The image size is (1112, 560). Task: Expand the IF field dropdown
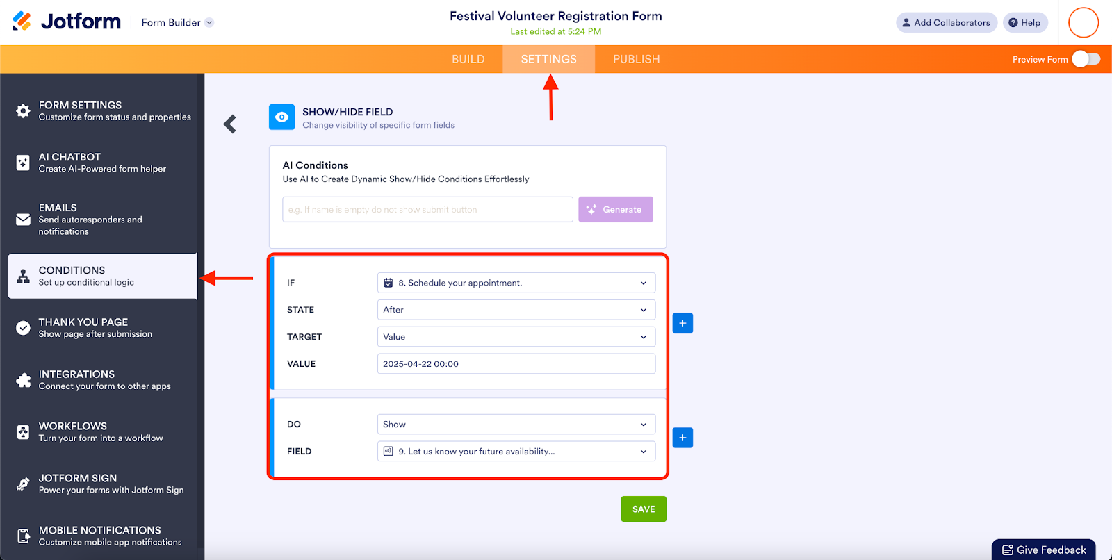[x=516, y=283]
